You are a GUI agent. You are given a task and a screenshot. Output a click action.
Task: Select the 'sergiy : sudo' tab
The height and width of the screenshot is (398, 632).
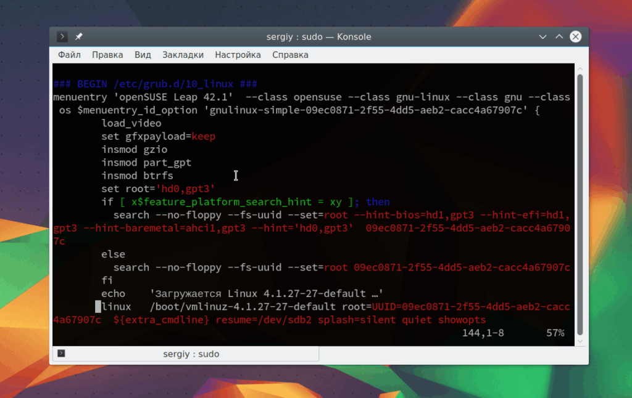[x=186, y=354]
